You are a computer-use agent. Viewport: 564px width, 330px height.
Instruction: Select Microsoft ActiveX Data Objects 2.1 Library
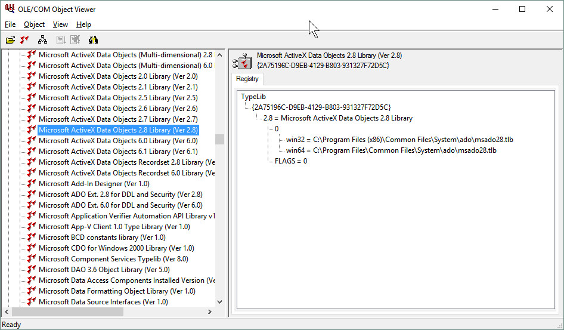click(118, 87)
